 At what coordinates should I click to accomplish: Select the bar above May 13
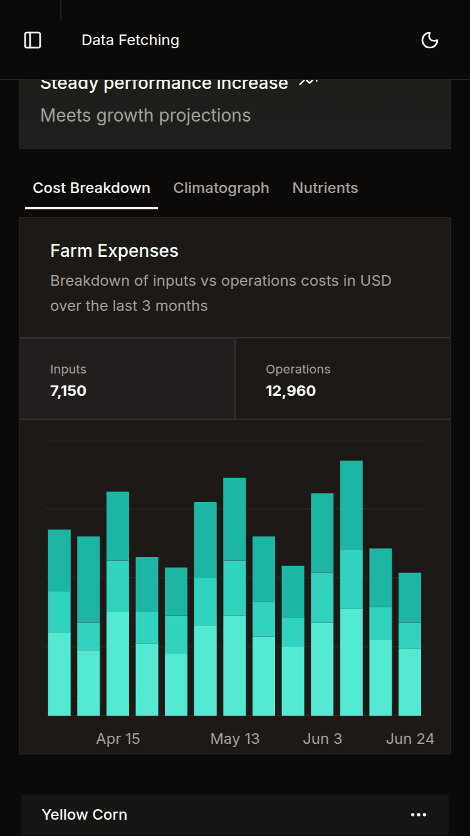(234, 598)
